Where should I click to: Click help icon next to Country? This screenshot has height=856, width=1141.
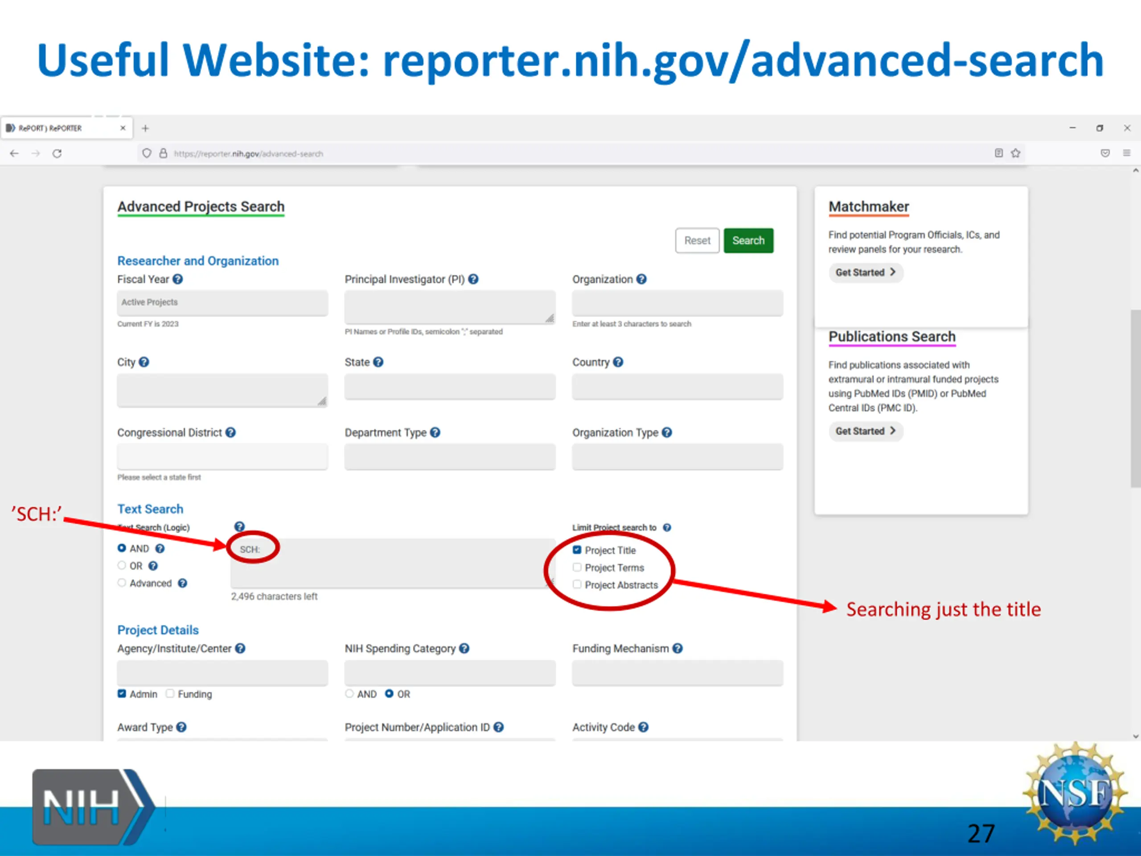click(x=618, y=362)
